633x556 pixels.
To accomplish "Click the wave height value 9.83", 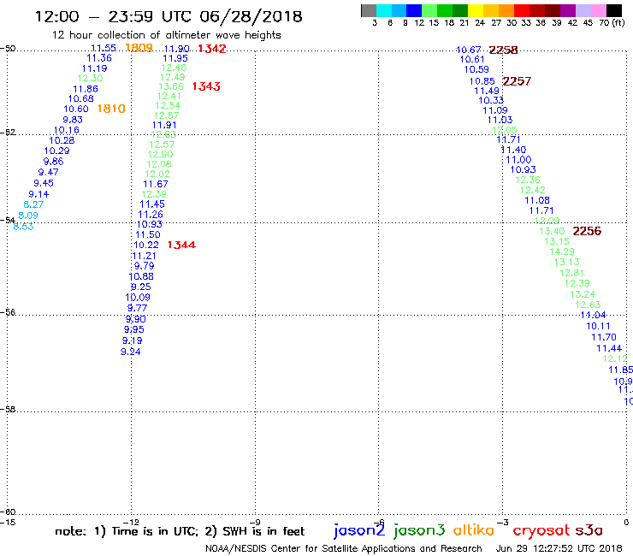I will pos(73,120).
